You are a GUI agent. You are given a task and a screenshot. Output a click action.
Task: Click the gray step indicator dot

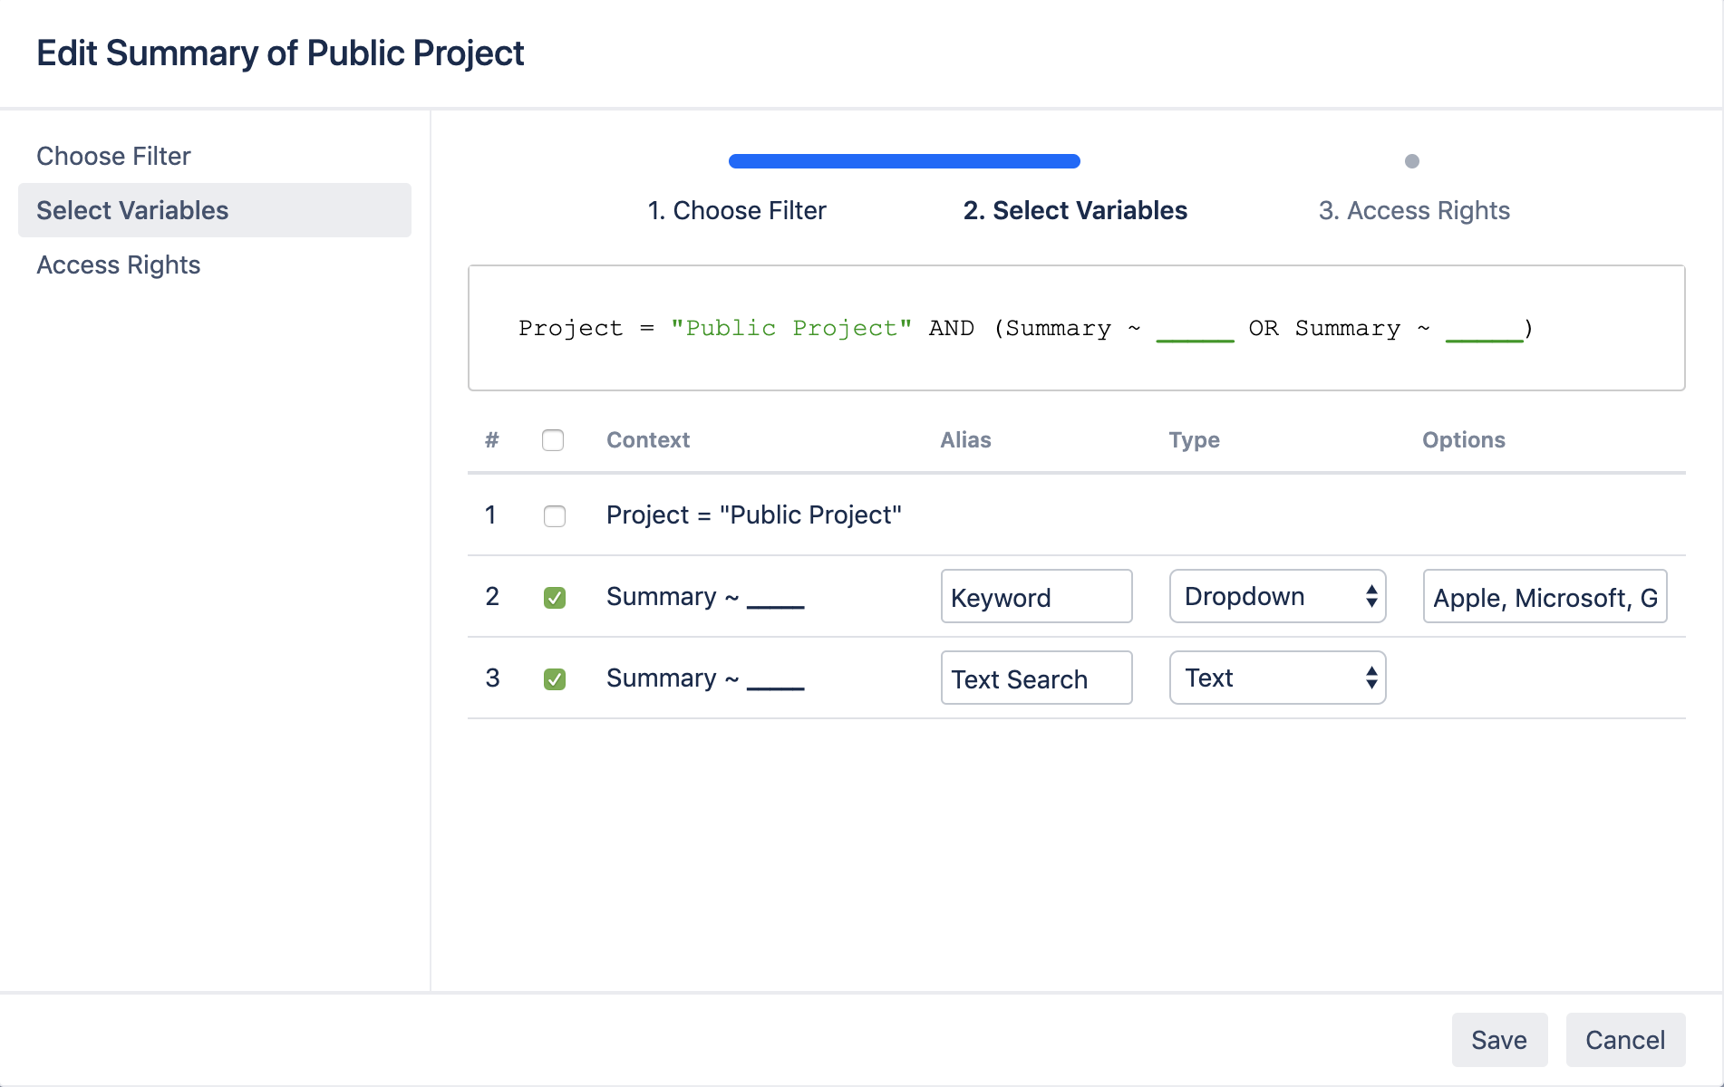1411,161
